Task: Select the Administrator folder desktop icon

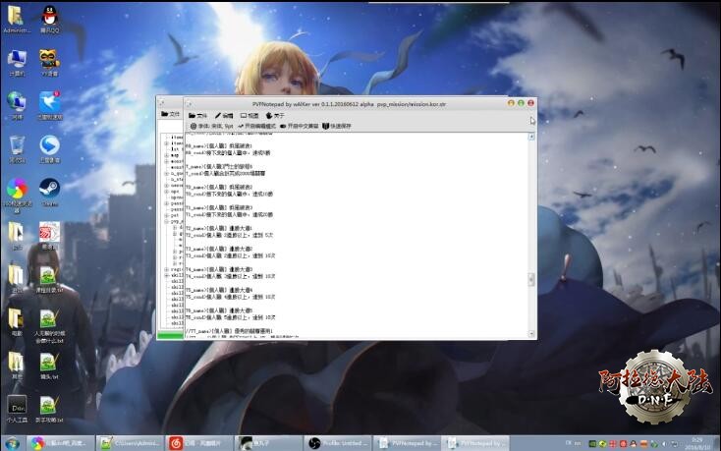Action: click(x=17, y=19)
